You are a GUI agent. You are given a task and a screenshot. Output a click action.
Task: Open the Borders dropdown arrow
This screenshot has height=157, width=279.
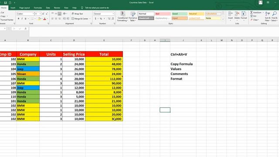click(35, 19)
